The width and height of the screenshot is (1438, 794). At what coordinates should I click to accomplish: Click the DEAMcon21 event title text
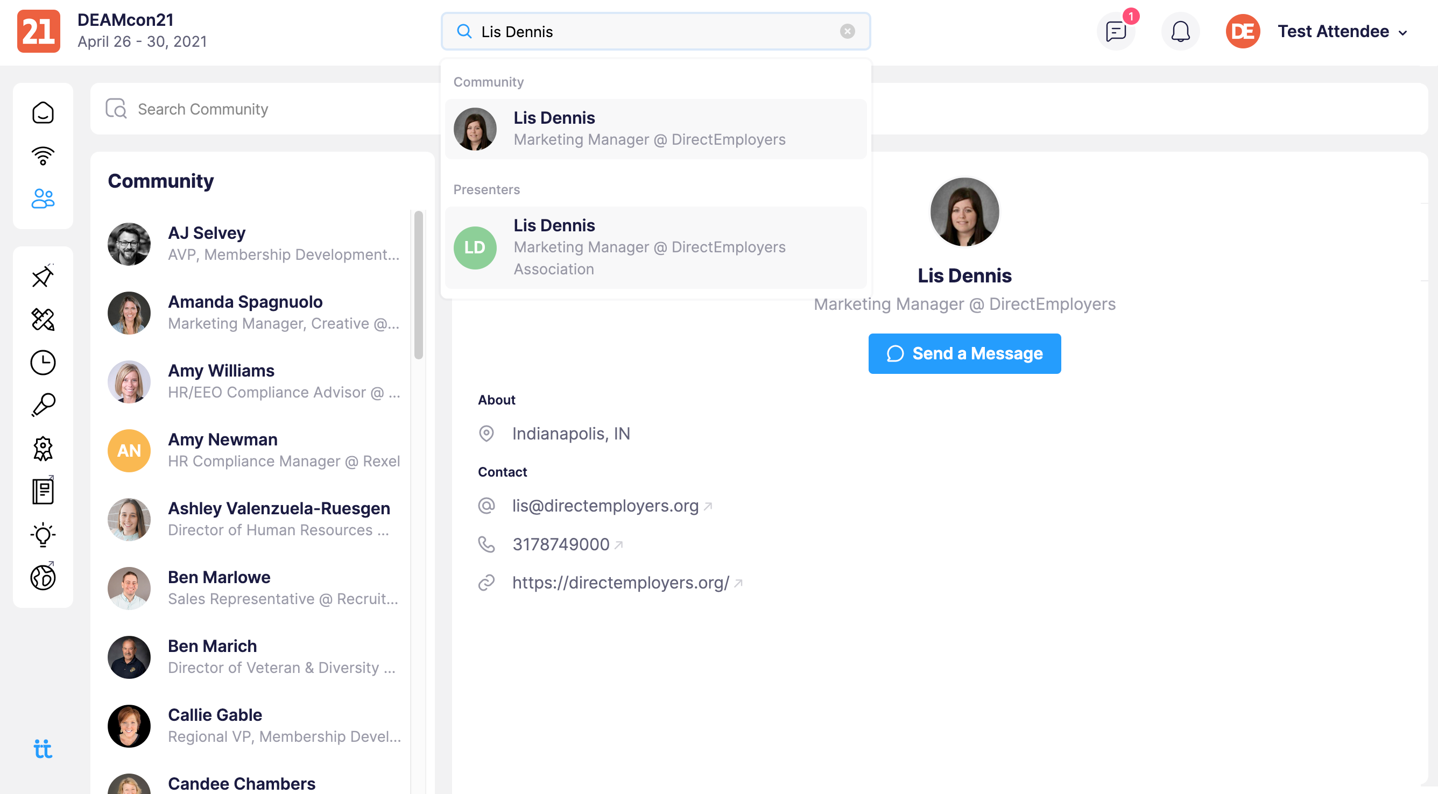[x=125, y=19]
